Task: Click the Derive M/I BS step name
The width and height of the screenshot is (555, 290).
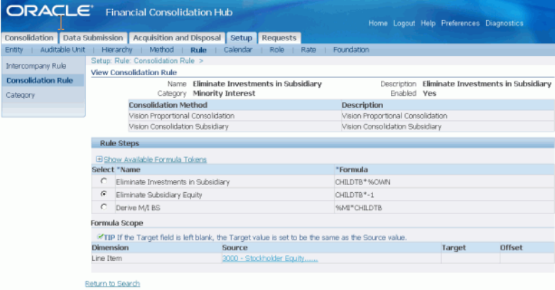Action: [138, 208]
